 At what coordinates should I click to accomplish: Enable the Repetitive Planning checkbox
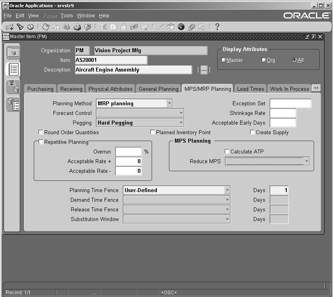(x=41, y=142)
